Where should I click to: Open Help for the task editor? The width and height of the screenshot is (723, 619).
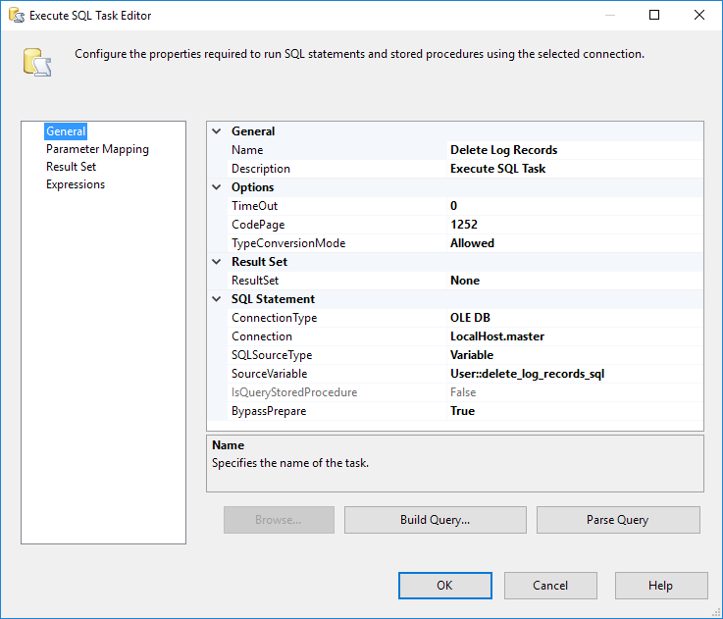[661, 586]
